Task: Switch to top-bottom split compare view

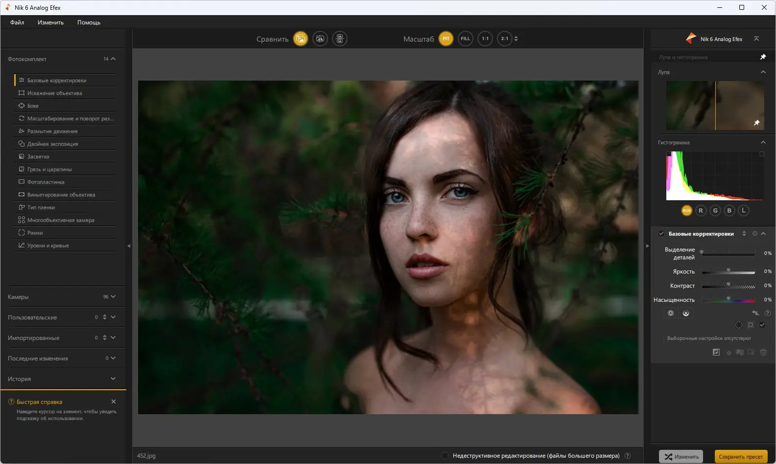Action: (340, 39)
